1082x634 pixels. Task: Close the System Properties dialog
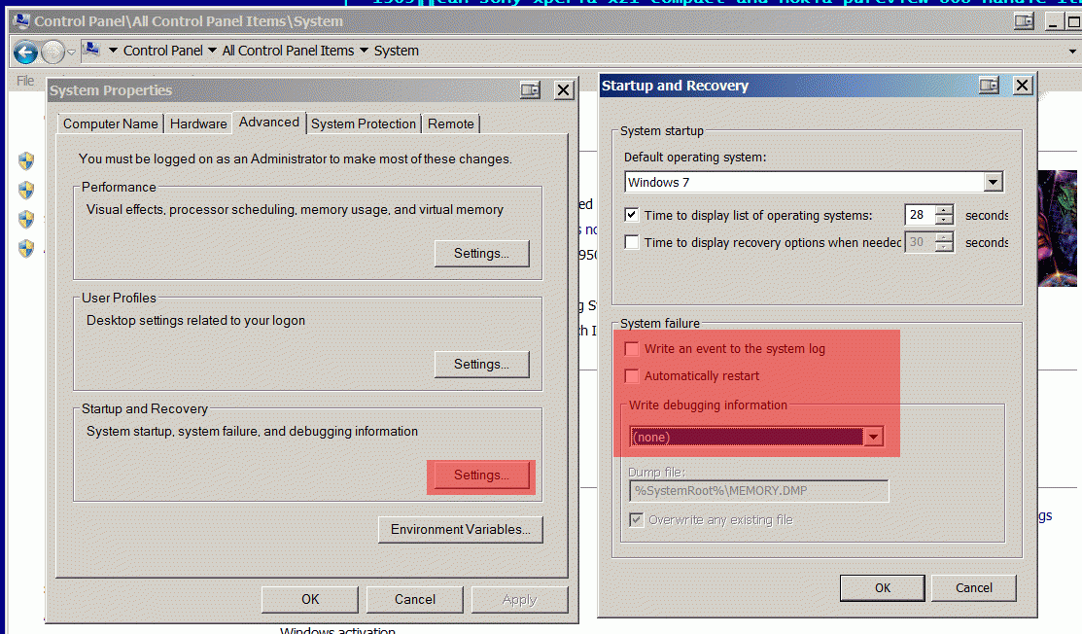pyautogui.click(x=564, y=90)
